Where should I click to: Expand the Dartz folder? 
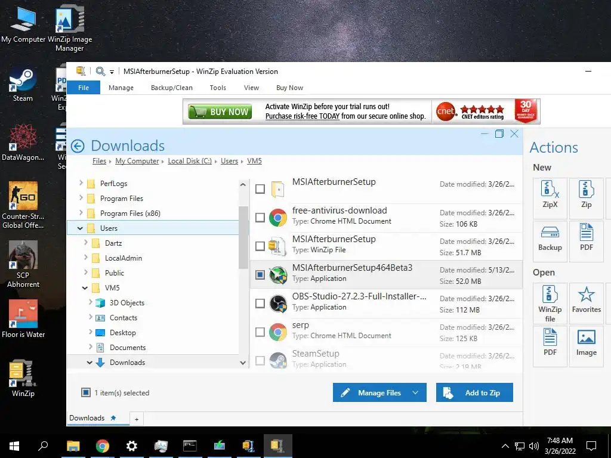tap(85, 242)
